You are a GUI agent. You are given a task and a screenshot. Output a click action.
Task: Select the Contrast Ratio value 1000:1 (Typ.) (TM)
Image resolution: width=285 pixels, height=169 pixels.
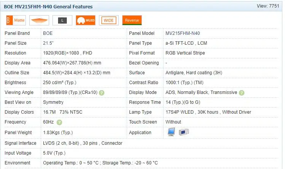tap(185, 83)
